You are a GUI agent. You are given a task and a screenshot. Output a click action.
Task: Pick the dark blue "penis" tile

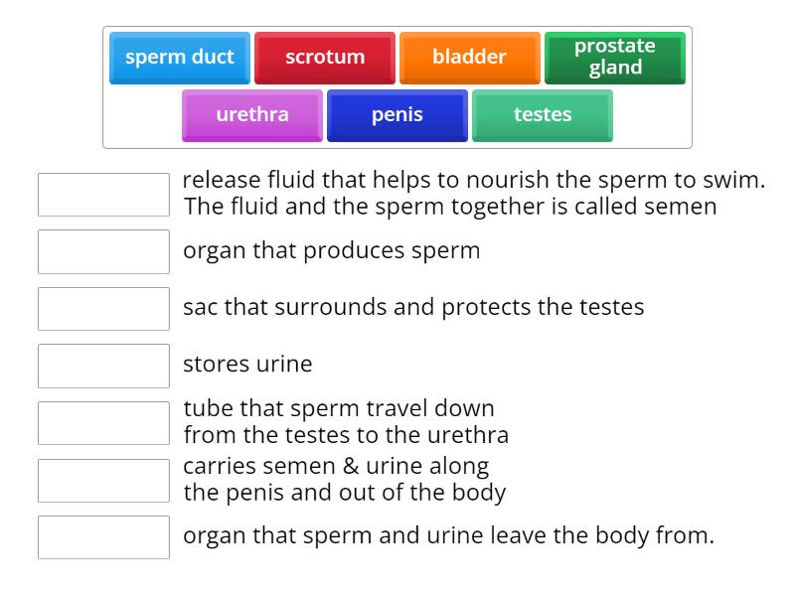point(397,115)
